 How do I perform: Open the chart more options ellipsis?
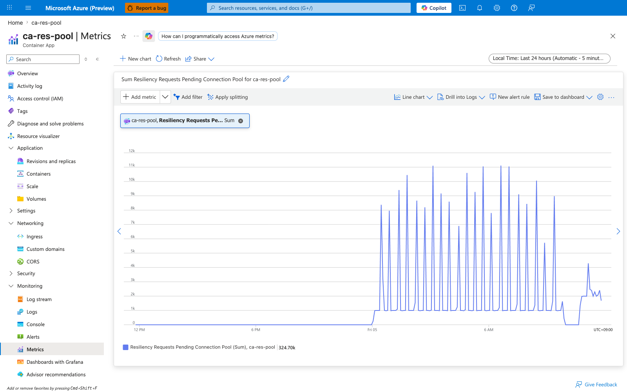pyautogui.click(x=611, y=97)
